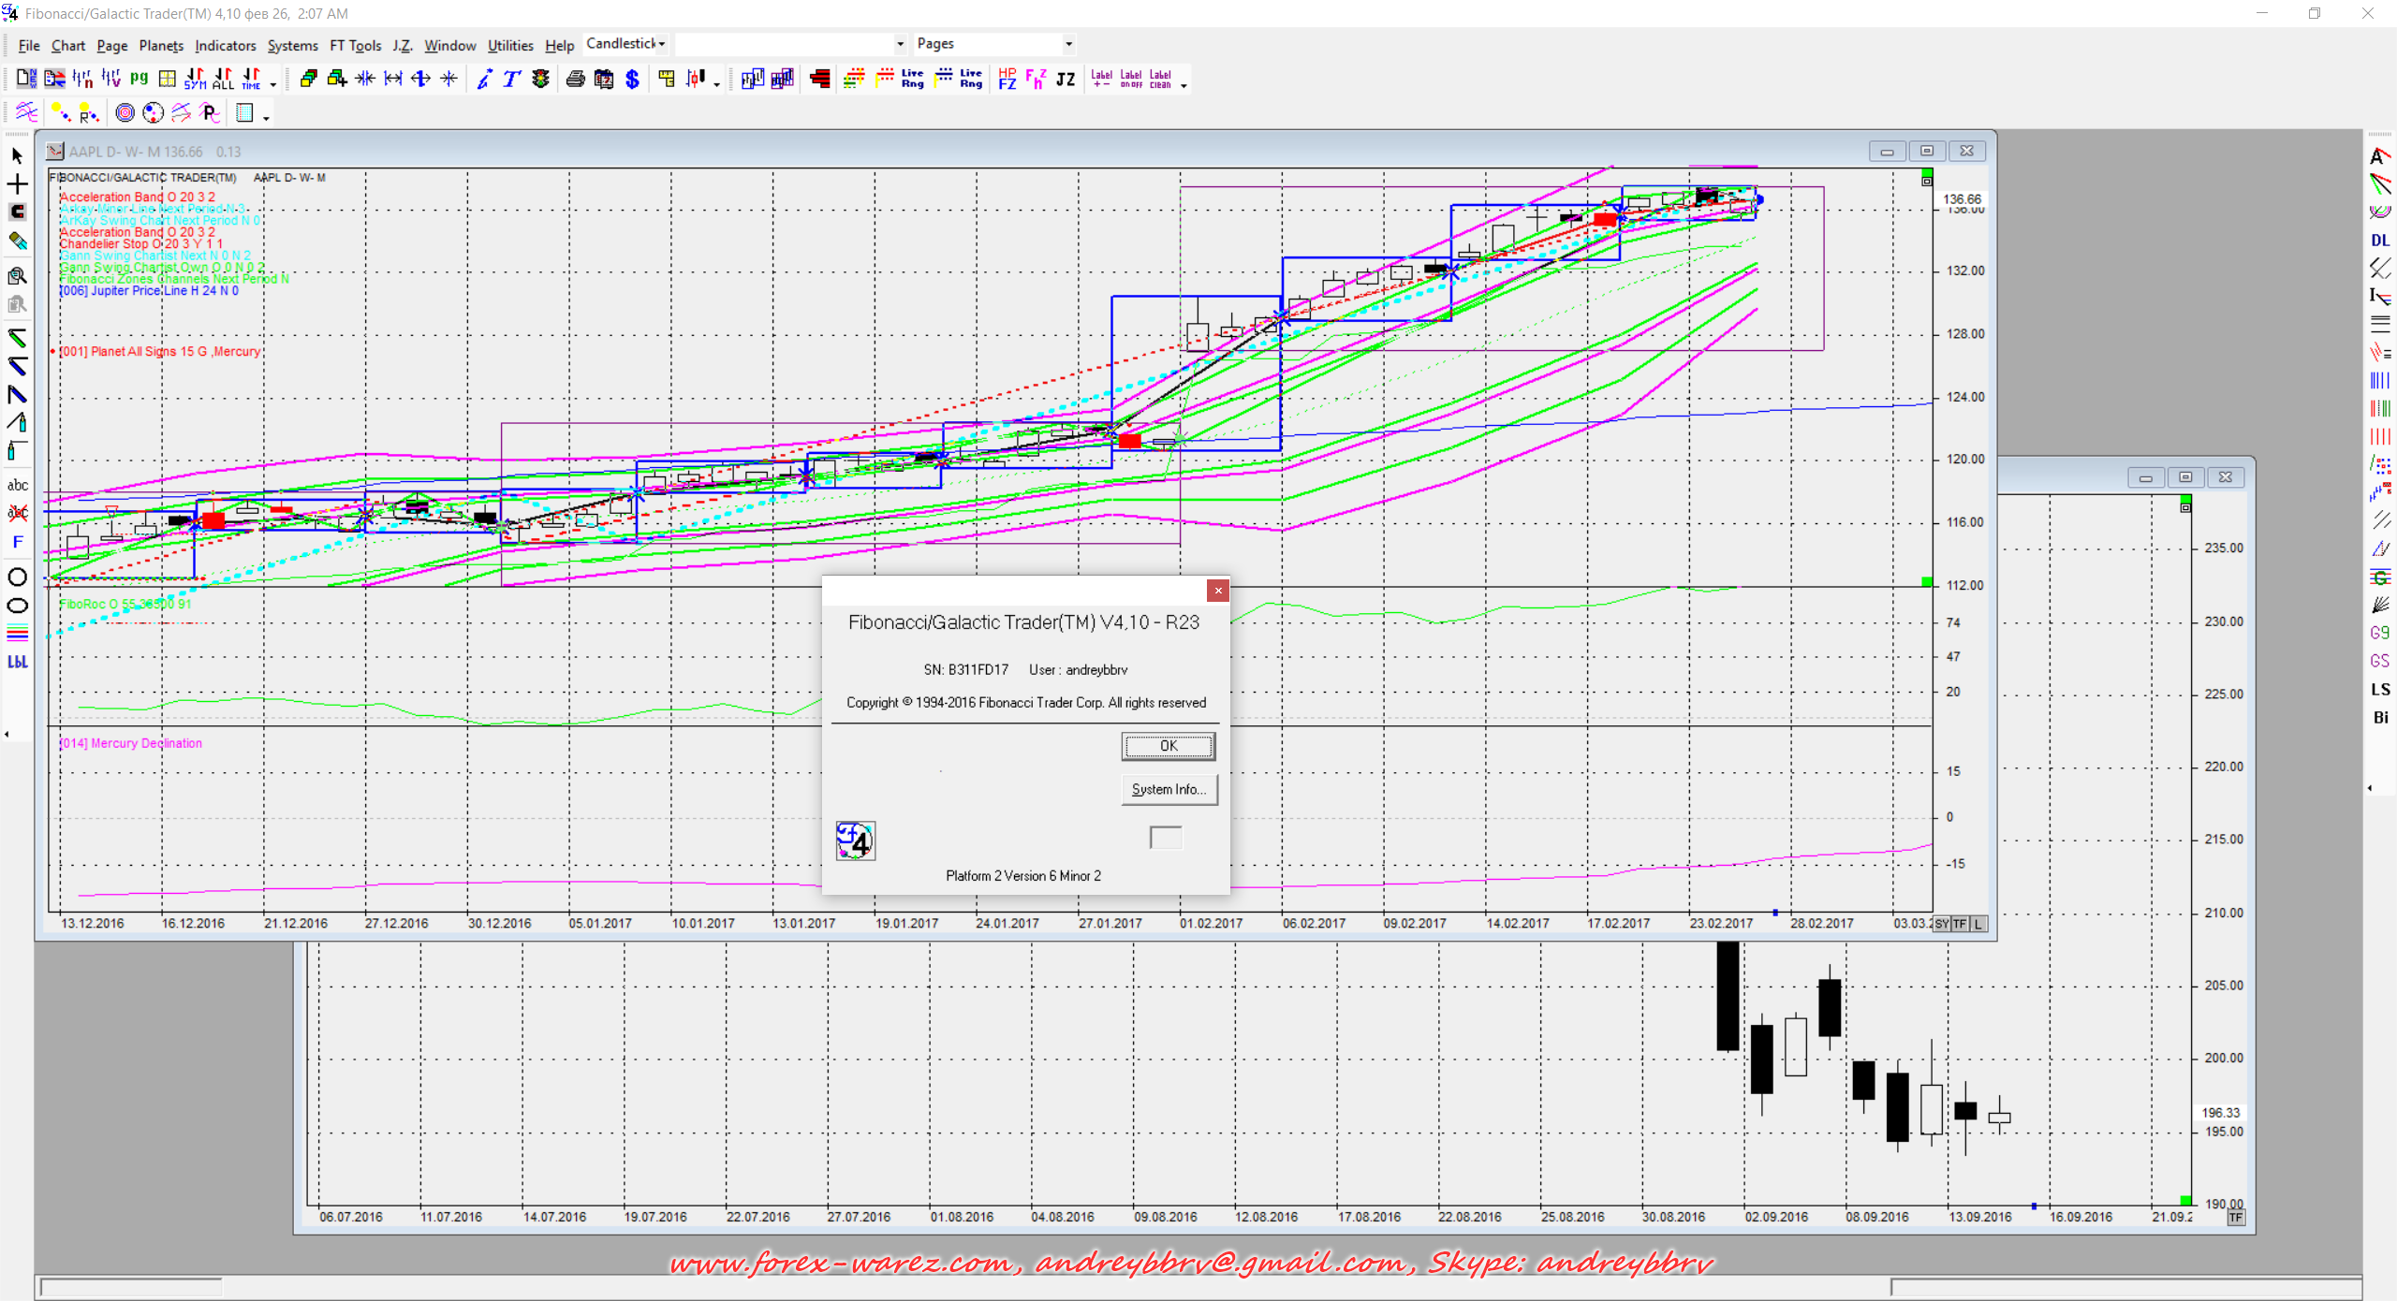Select the circle drawing tool
The image size is (2397, 1301).
[17, 577]
